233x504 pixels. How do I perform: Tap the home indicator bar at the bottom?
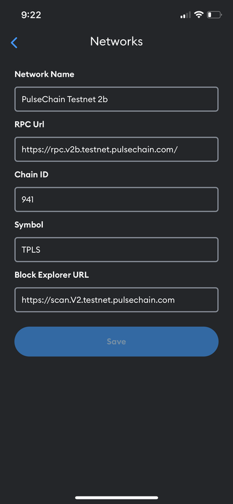coord(116,498)
